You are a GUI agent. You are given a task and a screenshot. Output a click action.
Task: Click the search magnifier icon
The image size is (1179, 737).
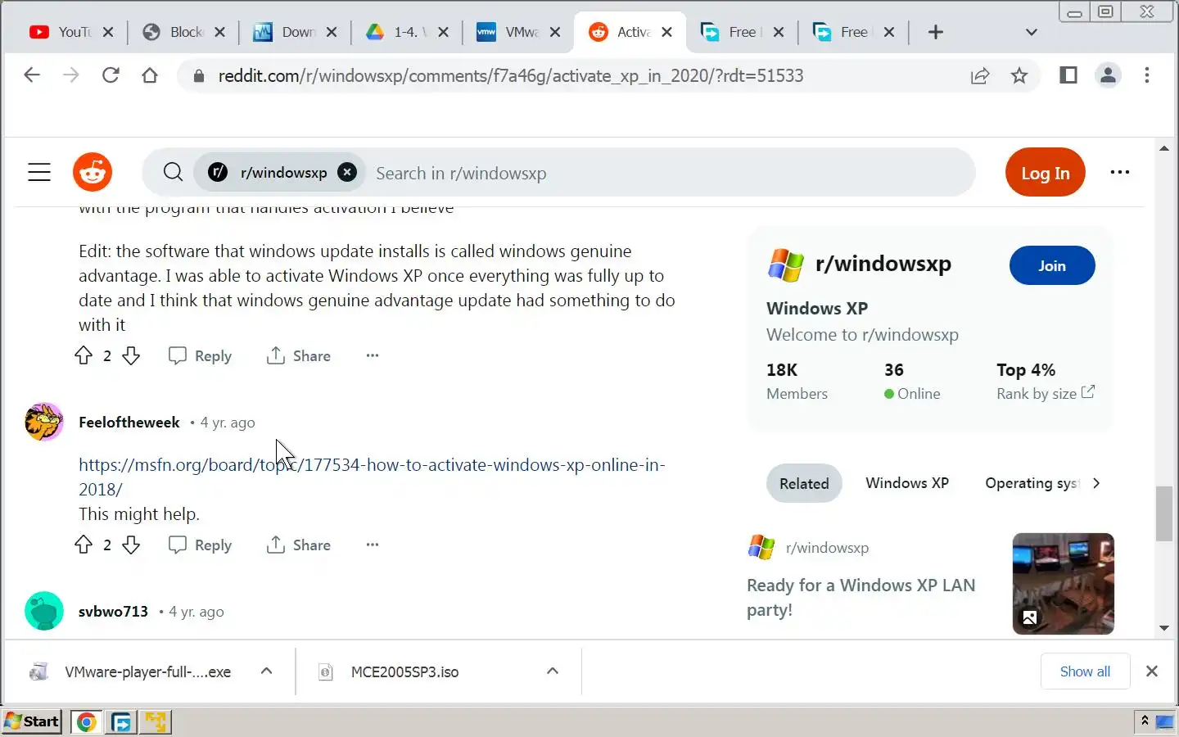(x=173, y=172)
